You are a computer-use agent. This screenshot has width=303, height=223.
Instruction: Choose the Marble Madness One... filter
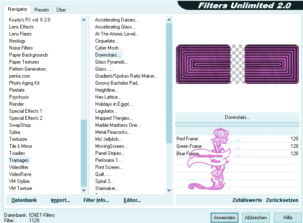pos(118,125)
